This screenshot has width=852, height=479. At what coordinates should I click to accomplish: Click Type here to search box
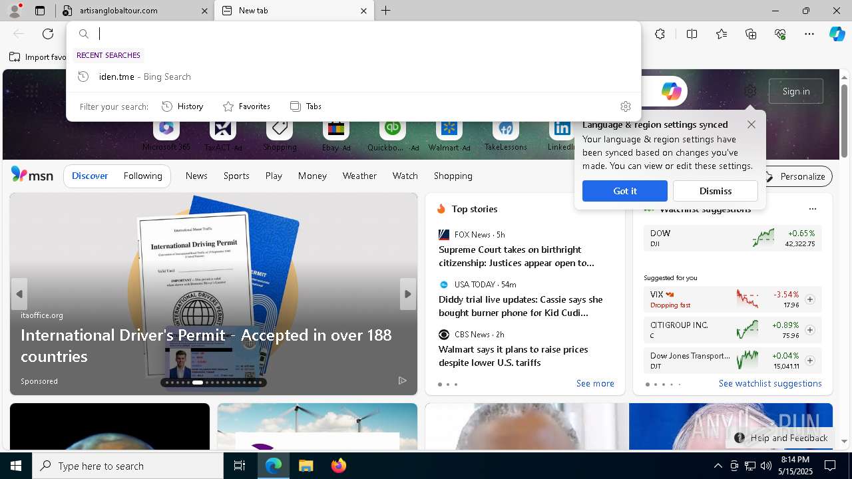[x=128, y=466]
